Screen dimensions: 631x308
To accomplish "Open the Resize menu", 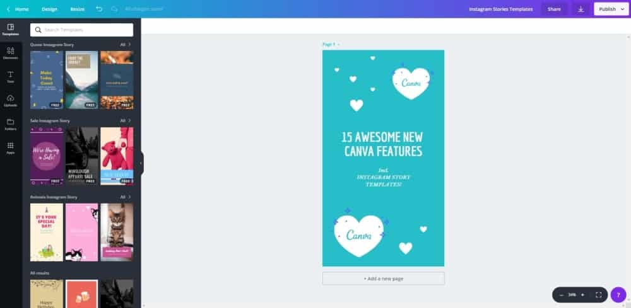I will (77, 9).
